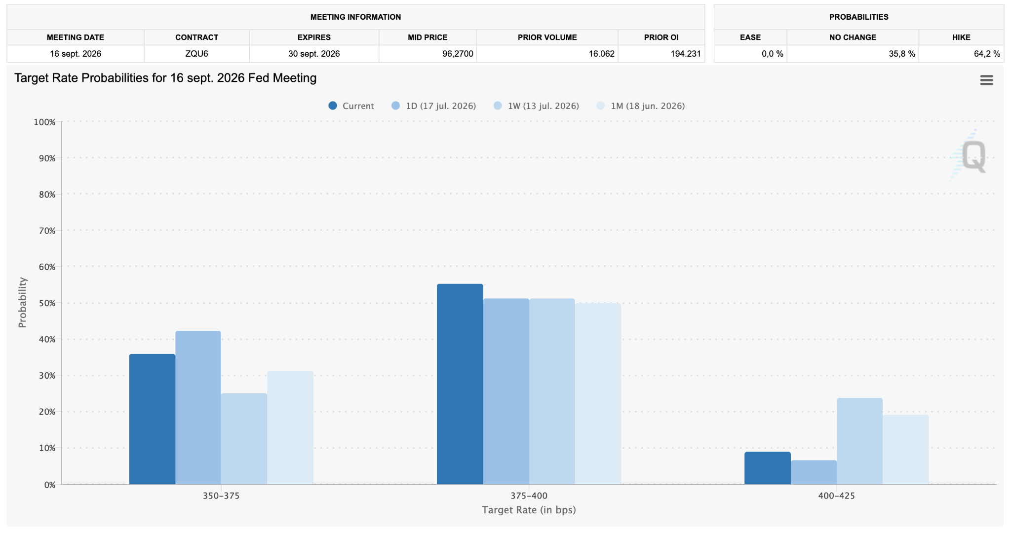Viewport: 1011px width, 533px height.
Task: Click the 350–375 x-axis label
Action: pyautogui.click(x=221, y=496)
